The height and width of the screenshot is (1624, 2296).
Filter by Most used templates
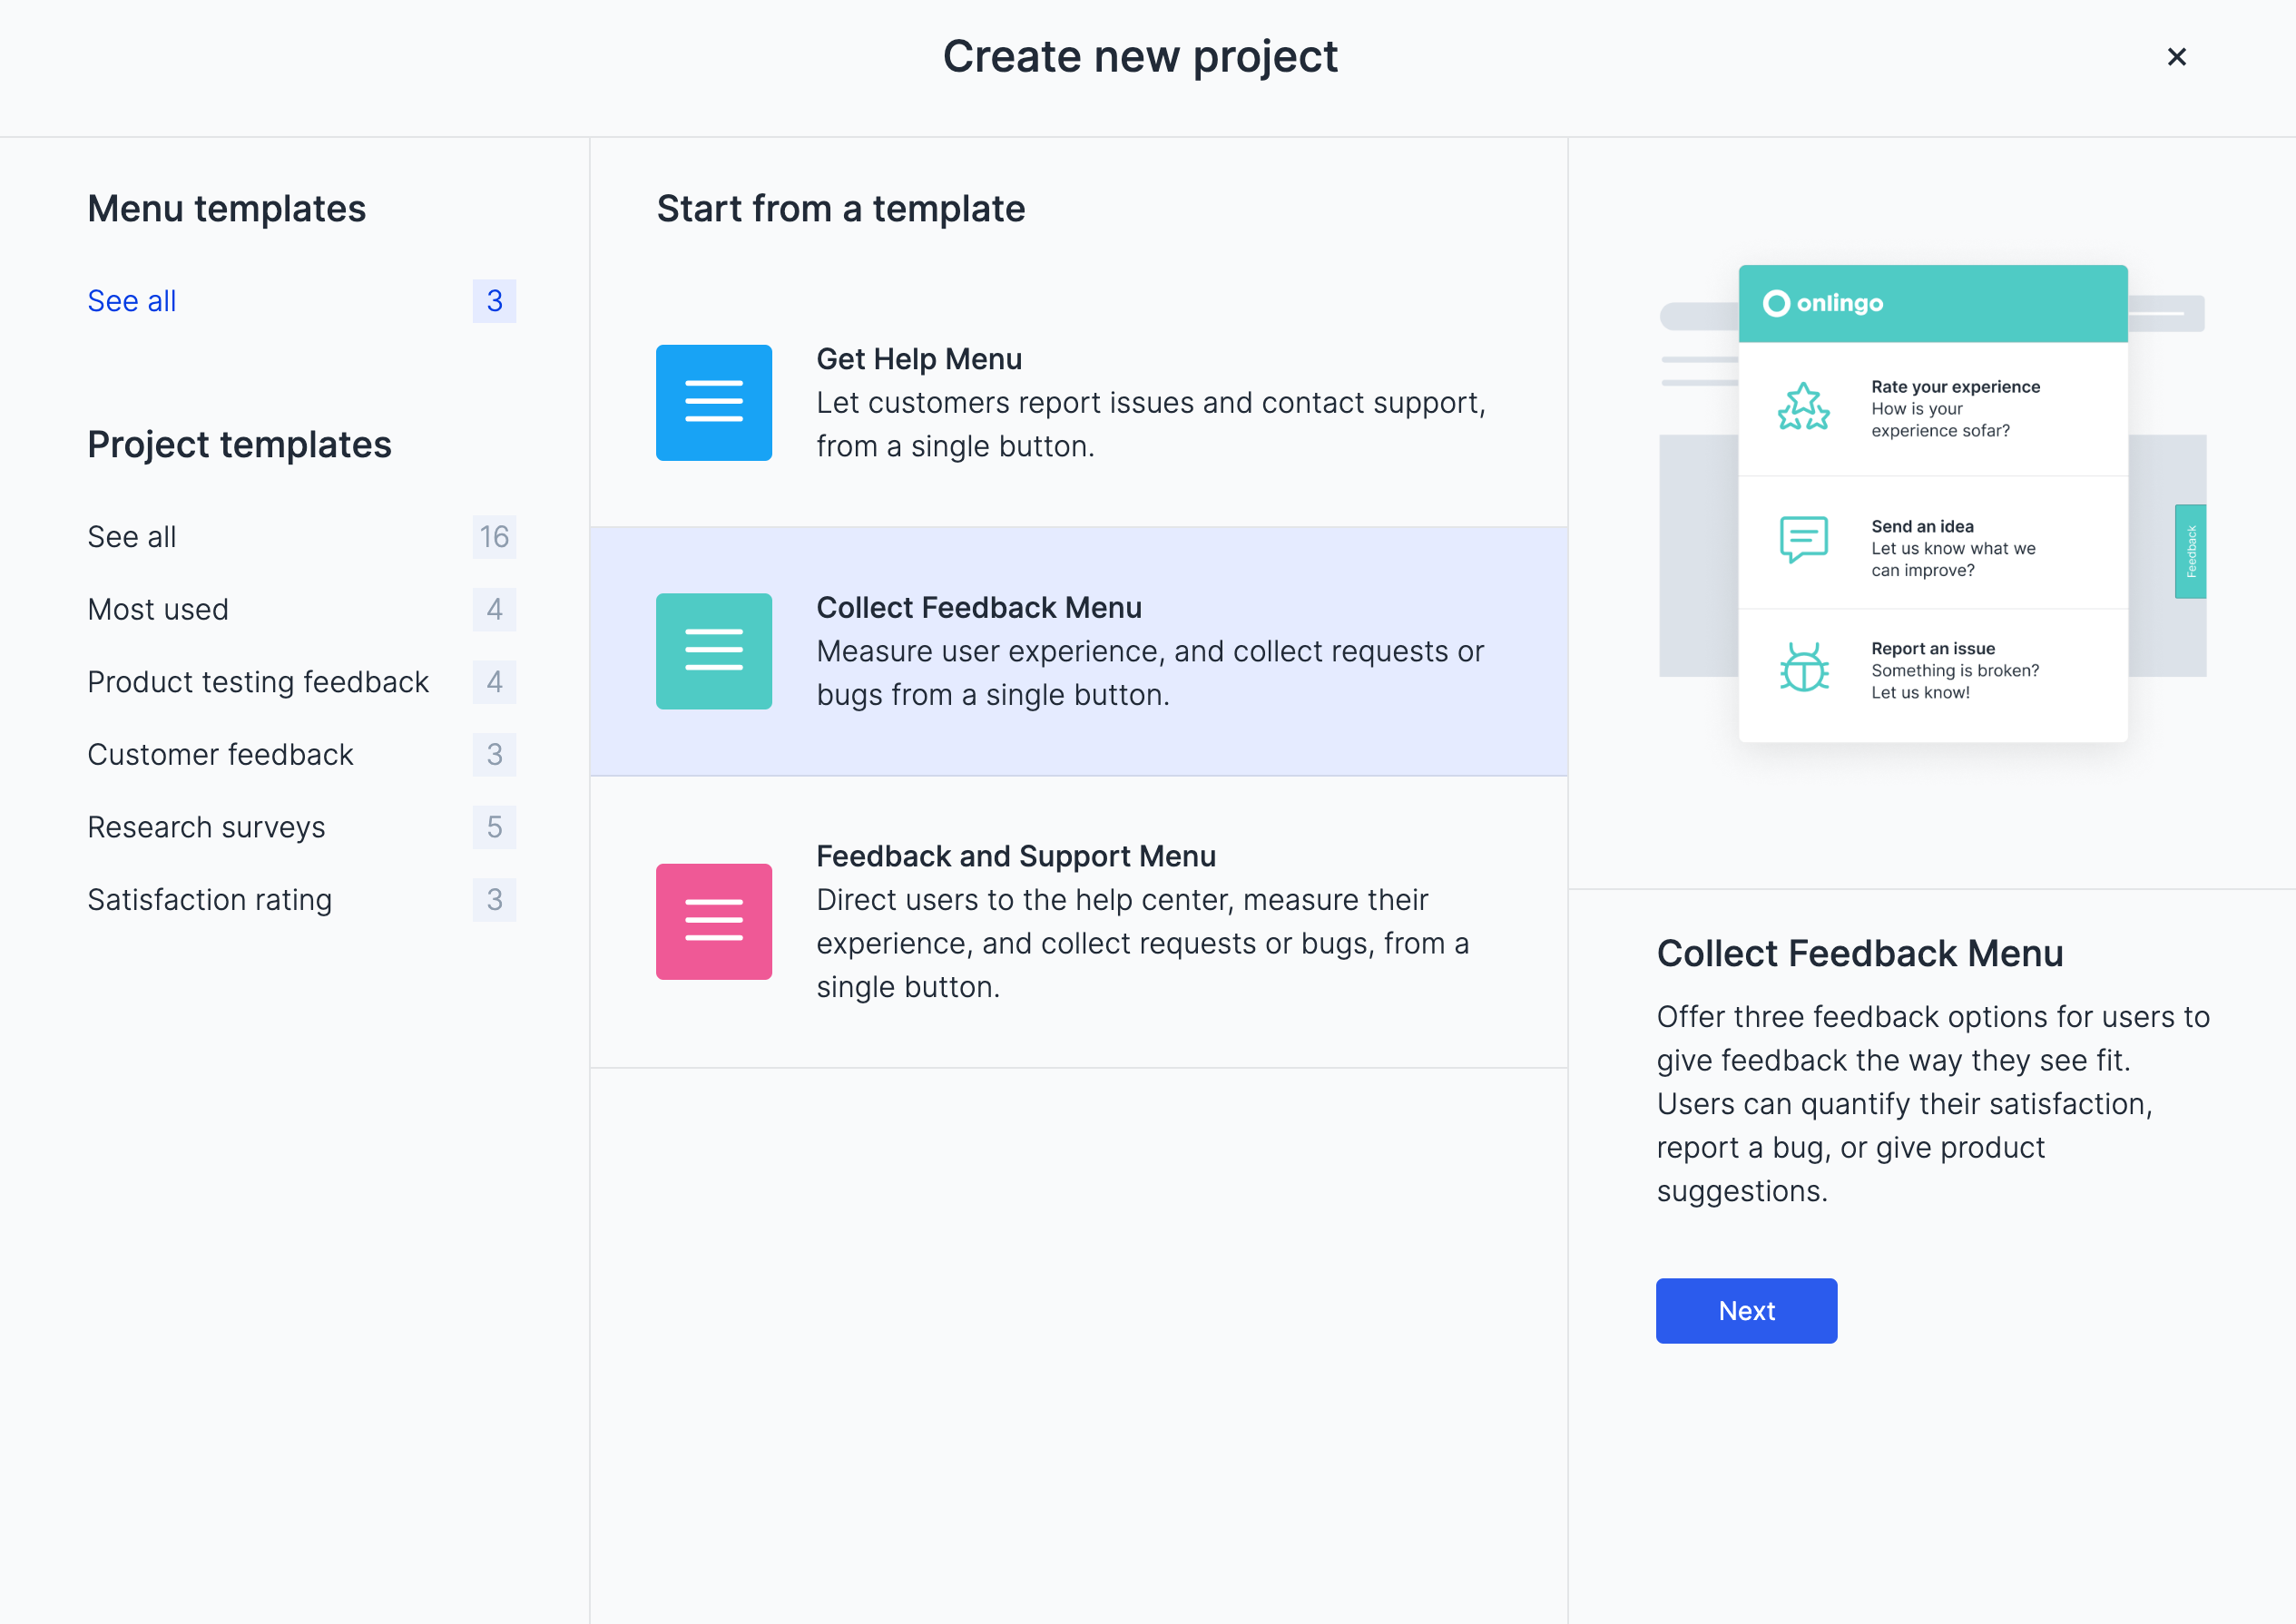click(x=158, y=609)
